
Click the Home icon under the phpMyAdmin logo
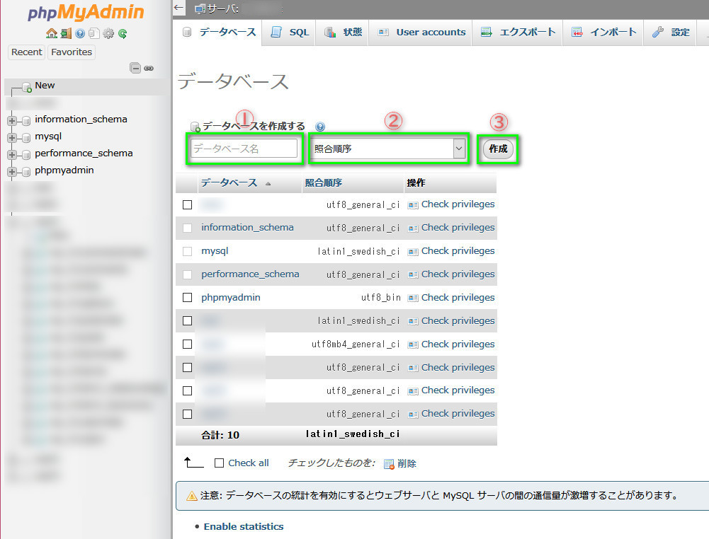pos(51,33)
